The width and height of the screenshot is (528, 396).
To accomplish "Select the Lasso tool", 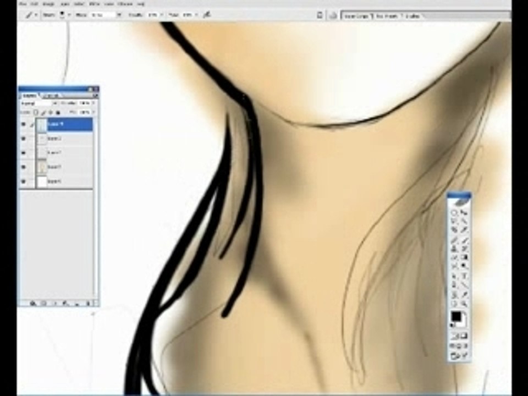I will point(454,221).
